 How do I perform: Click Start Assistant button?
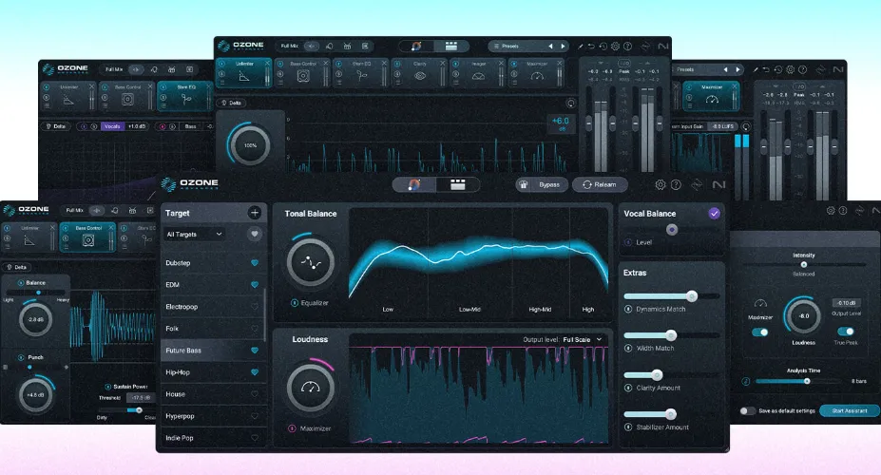click(x=849, y=411)
